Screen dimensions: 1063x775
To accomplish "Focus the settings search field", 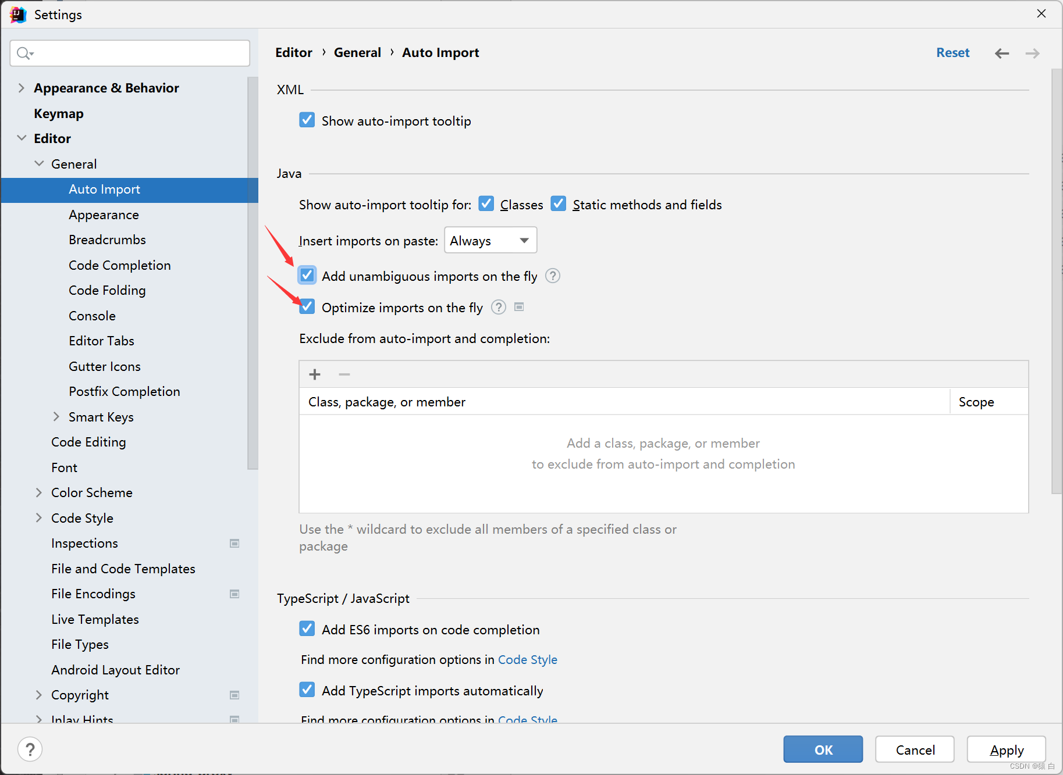I will [x=130, y=53].
